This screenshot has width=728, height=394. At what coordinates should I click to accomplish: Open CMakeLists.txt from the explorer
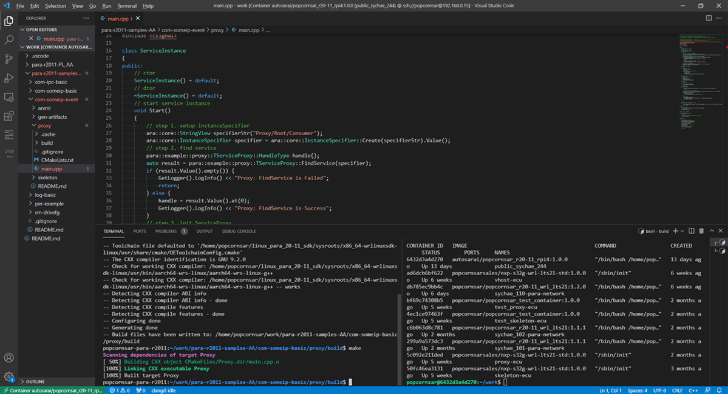[x=57, y=160]
